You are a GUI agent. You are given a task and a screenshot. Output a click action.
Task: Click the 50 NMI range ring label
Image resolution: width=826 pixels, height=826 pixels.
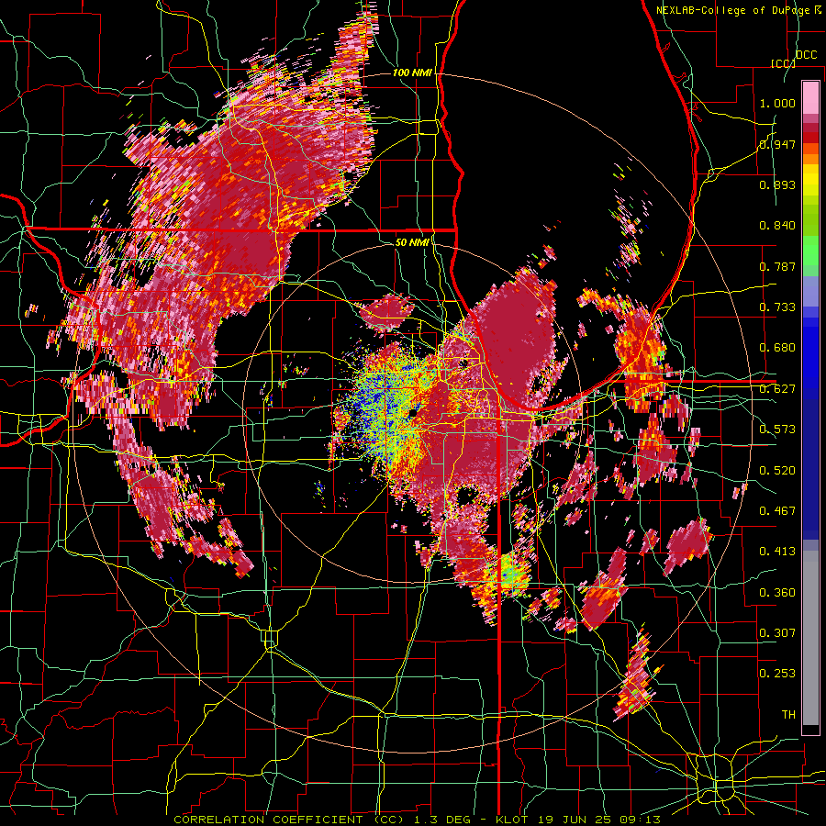(x=412, y=242)
